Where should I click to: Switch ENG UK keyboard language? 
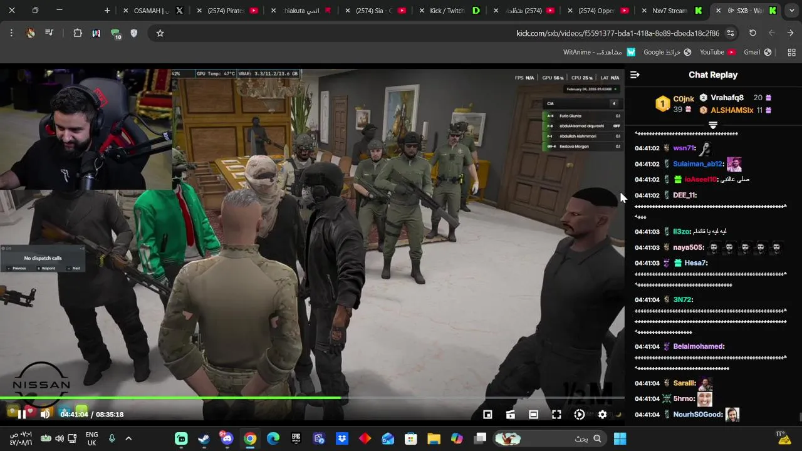coord(91,438)
